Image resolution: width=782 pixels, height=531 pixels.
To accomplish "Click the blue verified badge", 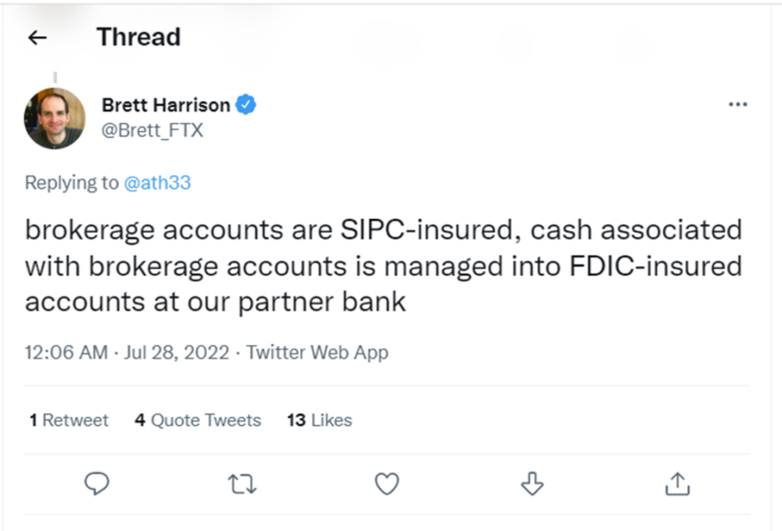I will (246, 105).
